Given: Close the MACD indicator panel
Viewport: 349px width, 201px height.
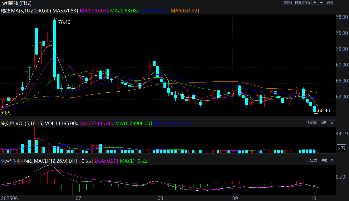Looking at the screenshot, I should click(332, 160).
